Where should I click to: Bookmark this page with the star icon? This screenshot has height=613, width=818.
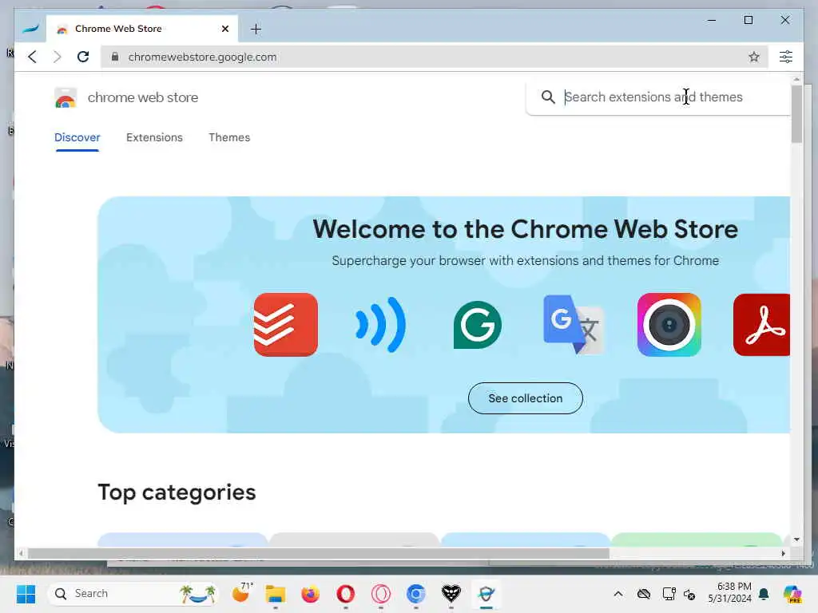[x=754, y=57]
